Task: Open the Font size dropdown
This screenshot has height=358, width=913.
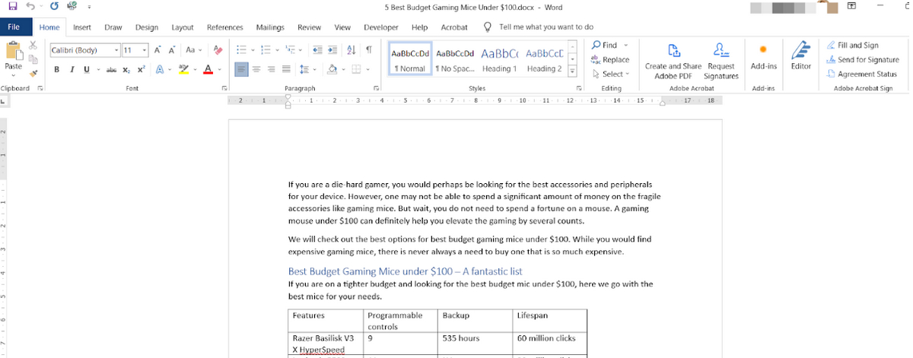Action: click(x=145, y=50)
